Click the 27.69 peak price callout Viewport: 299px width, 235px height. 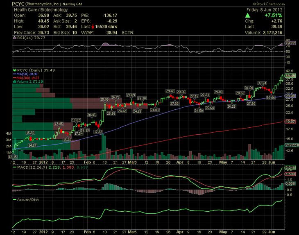point(131,95)
